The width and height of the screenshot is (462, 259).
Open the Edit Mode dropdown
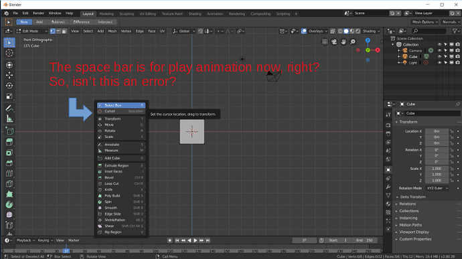click(31, 31)
